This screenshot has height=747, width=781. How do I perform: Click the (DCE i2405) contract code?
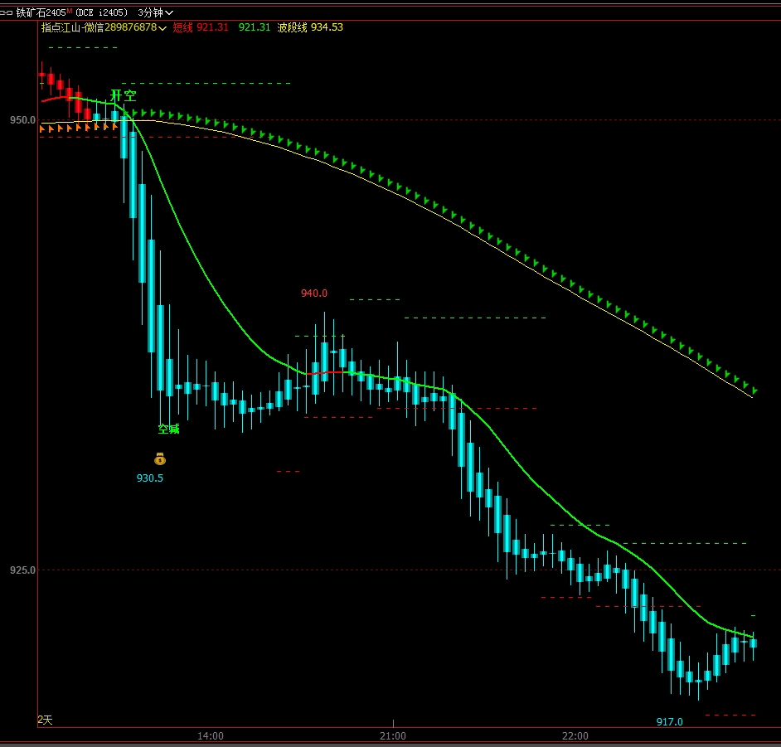[x=101, y=12]
